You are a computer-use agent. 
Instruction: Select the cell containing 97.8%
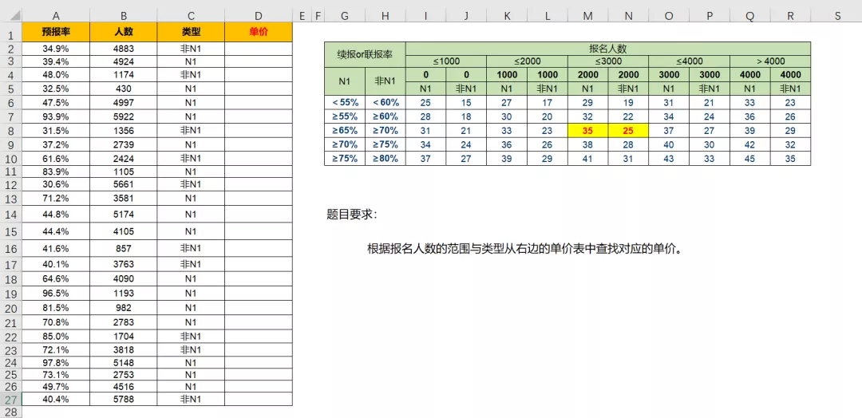56,362
